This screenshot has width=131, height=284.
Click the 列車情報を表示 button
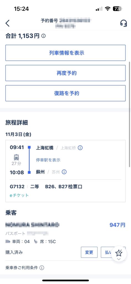[x=65, y=53]
